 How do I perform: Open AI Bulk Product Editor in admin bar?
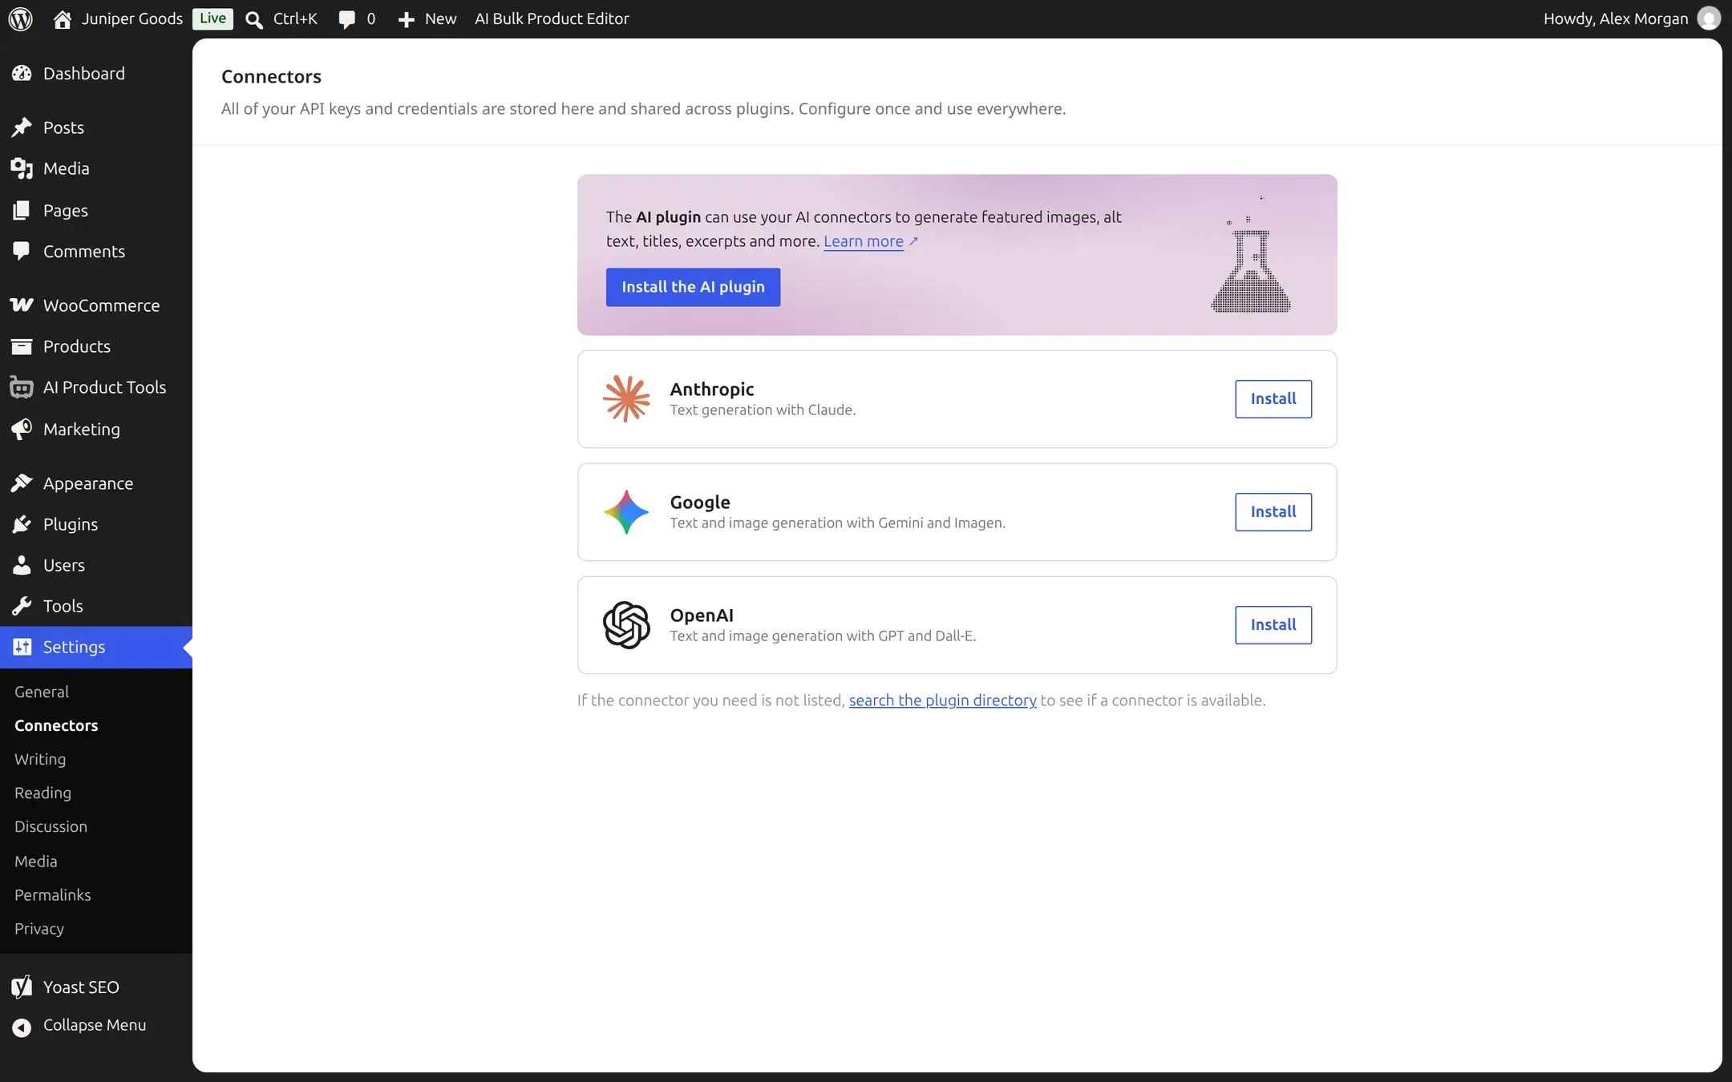(x=552, y=18)
